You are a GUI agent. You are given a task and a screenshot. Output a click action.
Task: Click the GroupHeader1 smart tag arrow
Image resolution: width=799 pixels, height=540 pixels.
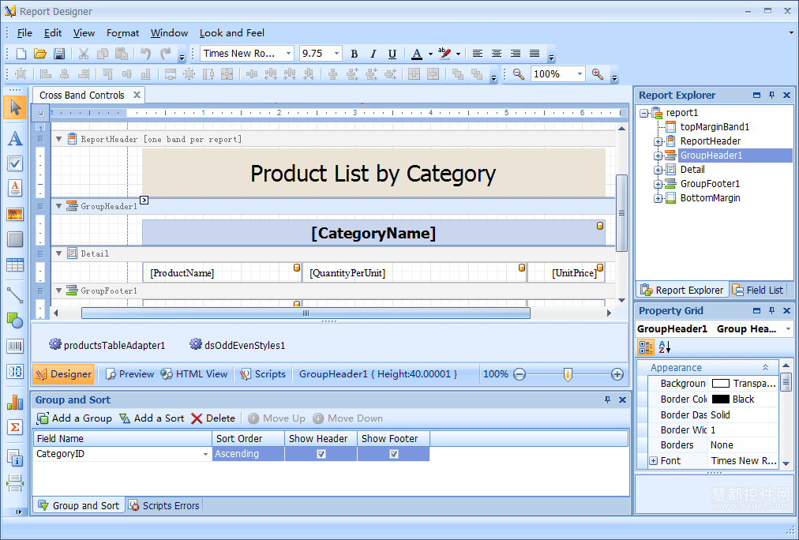(144, 201)
